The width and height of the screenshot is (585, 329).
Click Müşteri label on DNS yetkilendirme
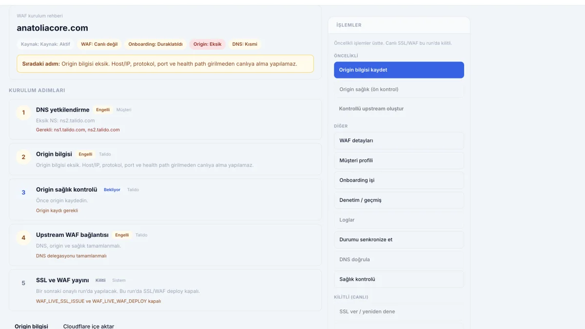(124, 110)
